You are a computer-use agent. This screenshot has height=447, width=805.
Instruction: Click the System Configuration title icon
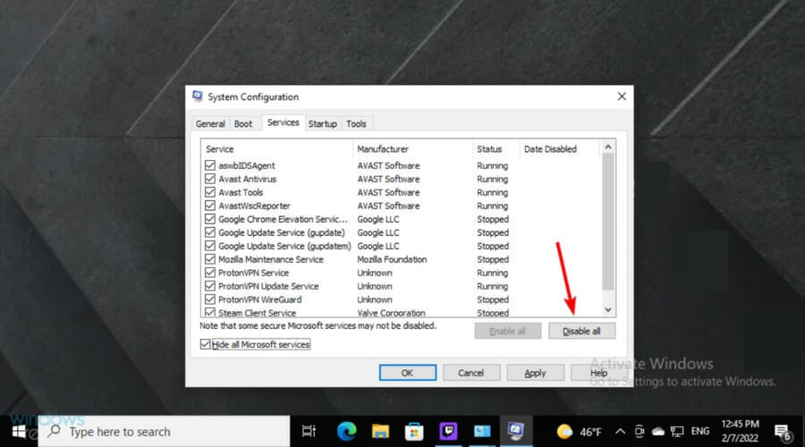(x=198, y=97)
